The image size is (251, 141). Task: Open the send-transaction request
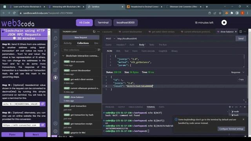80,108
